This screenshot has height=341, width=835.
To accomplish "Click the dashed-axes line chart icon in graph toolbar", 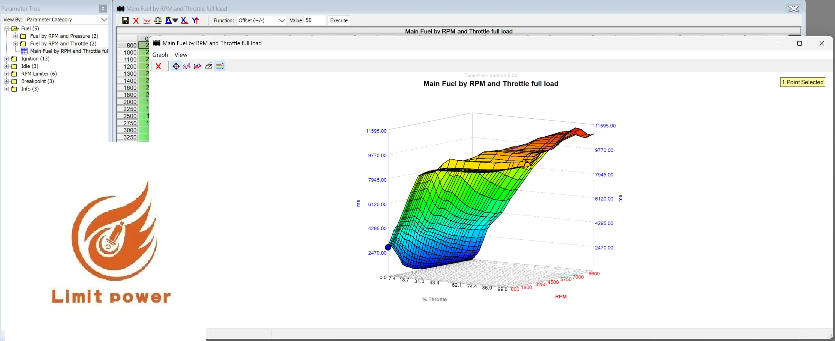I will click(198, 66).
